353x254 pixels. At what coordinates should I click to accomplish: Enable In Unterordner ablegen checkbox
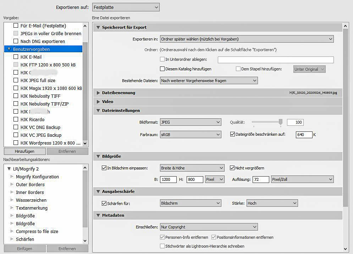162,59
